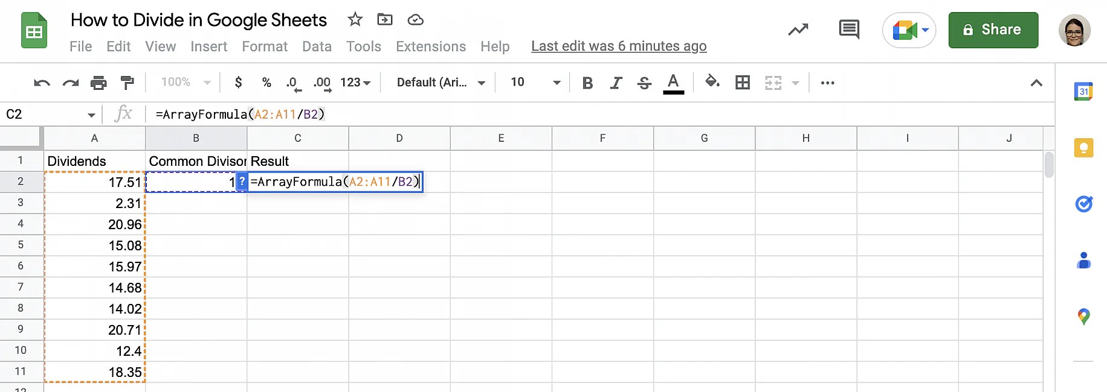The image size is (1107, 392).
Task: Move document to a folder
Action: (385, 19)
